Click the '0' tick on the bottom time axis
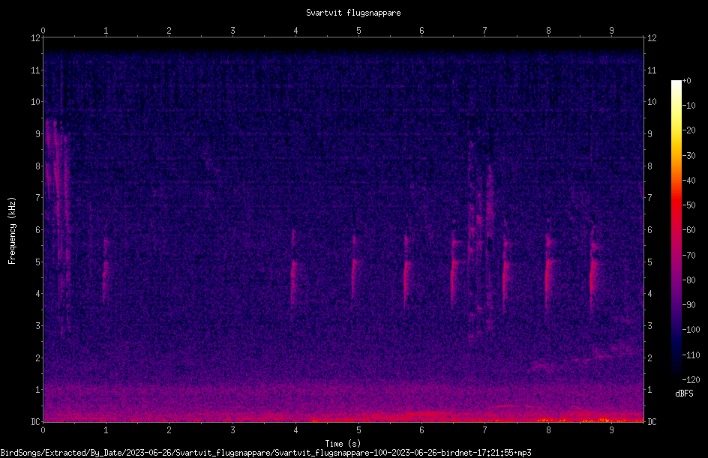 pyautogui.click(x=43, y=430)
